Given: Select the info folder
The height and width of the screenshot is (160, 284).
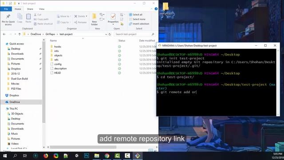Looking at the screenshot, I should pos(56,51).
